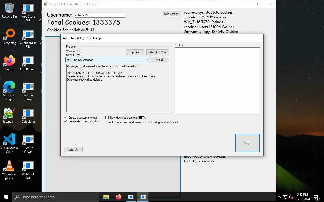
Task: Open the Recycle Bin desktop icon
Action: [x=9, y=11]
